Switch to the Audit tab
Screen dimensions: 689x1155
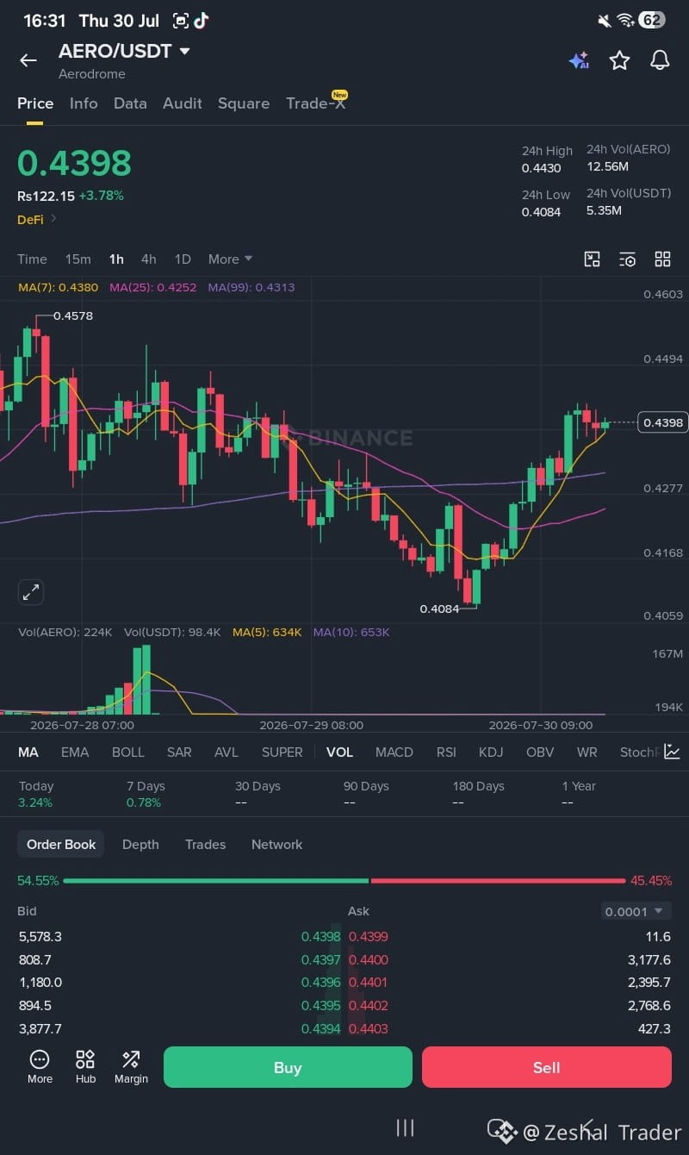[183, 103]
